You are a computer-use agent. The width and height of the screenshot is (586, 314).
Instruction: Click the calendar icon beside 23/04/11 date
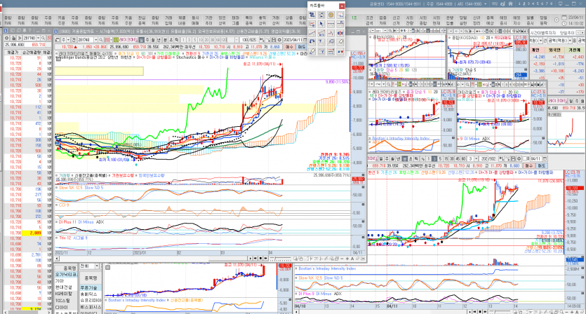[x=564, y=18]
